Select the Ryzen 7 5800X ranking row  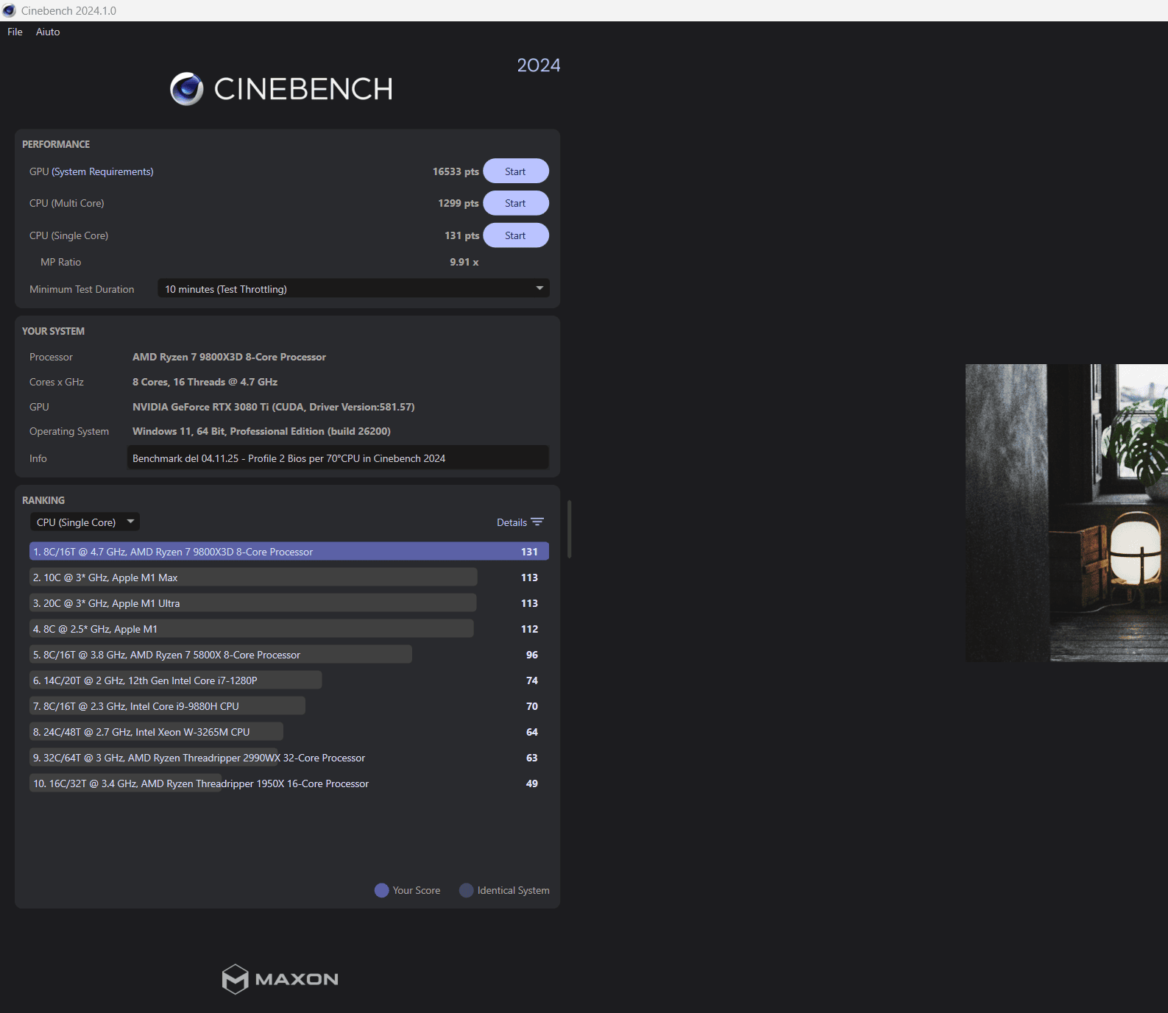tap(289, 655)
